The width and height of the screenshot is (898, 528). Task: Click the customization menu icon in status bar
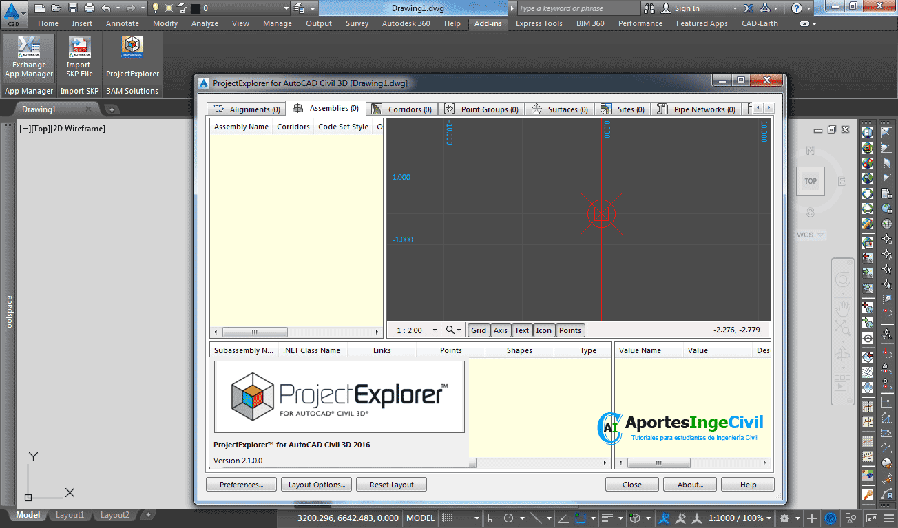pos(888,518)
